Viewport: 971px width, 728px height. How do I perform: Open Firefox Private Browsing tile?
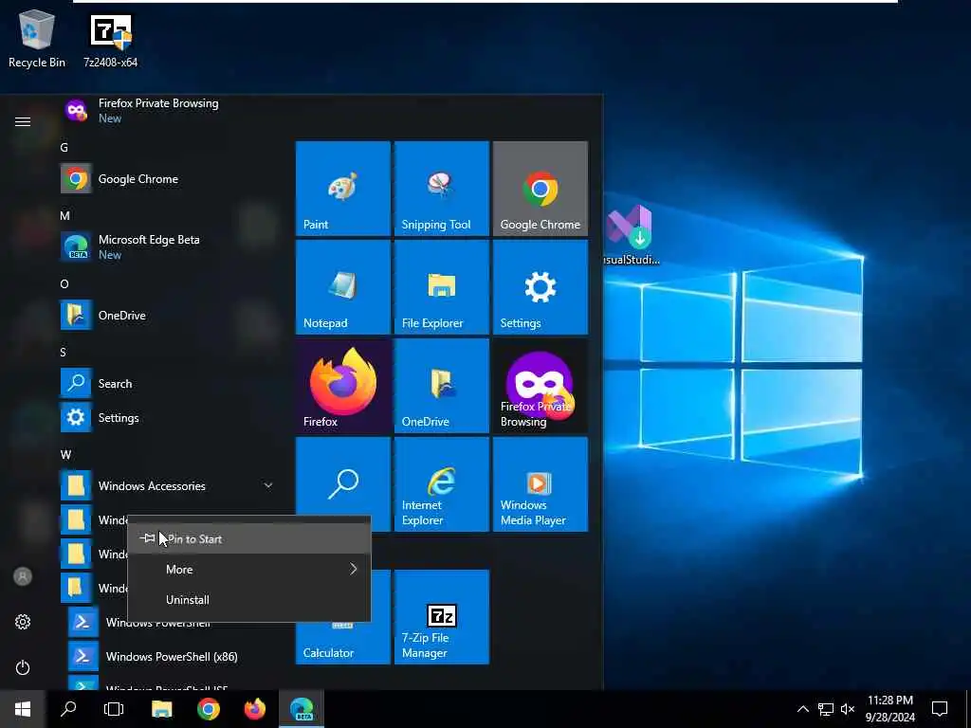click(x=540, y=386)
